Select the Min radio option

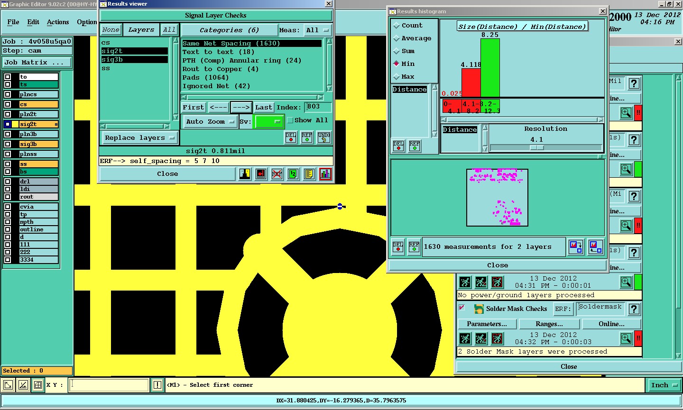[397, 64]
